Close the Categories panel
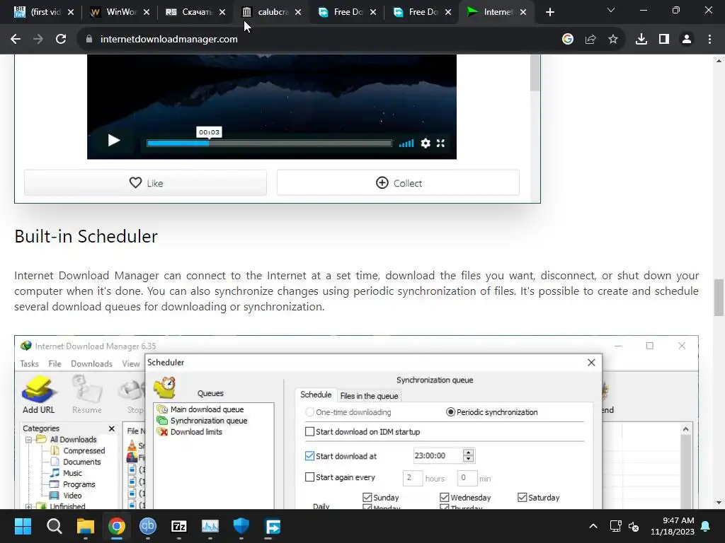This screenshot has height=543, width=725. 111,429
